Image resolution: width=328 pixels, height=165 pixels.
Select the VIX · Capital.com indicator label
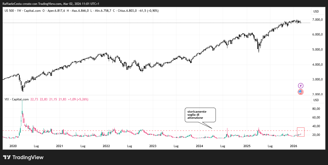[x=17, y=99]
